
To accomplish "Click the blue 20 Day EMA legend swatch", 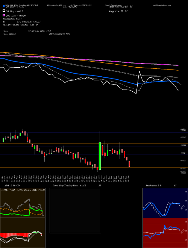I will 4,6.
